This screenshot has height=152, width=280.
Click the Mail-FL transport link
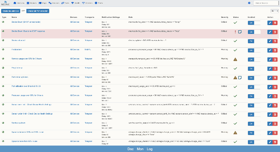click(x=88, y=49)
